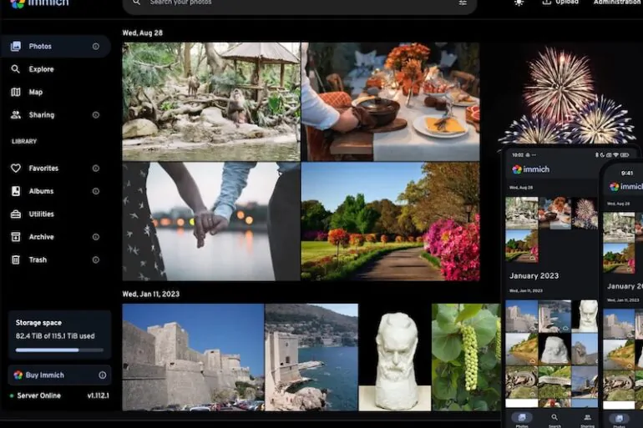The height and width of the screenshot is (428, 643).
Task: Click the Favorites info circle icon
Action: point(95,169)
